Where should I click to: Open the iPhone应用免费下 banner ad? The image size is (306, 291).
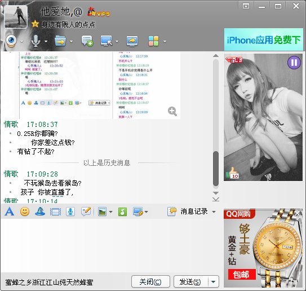click(264, 40)
